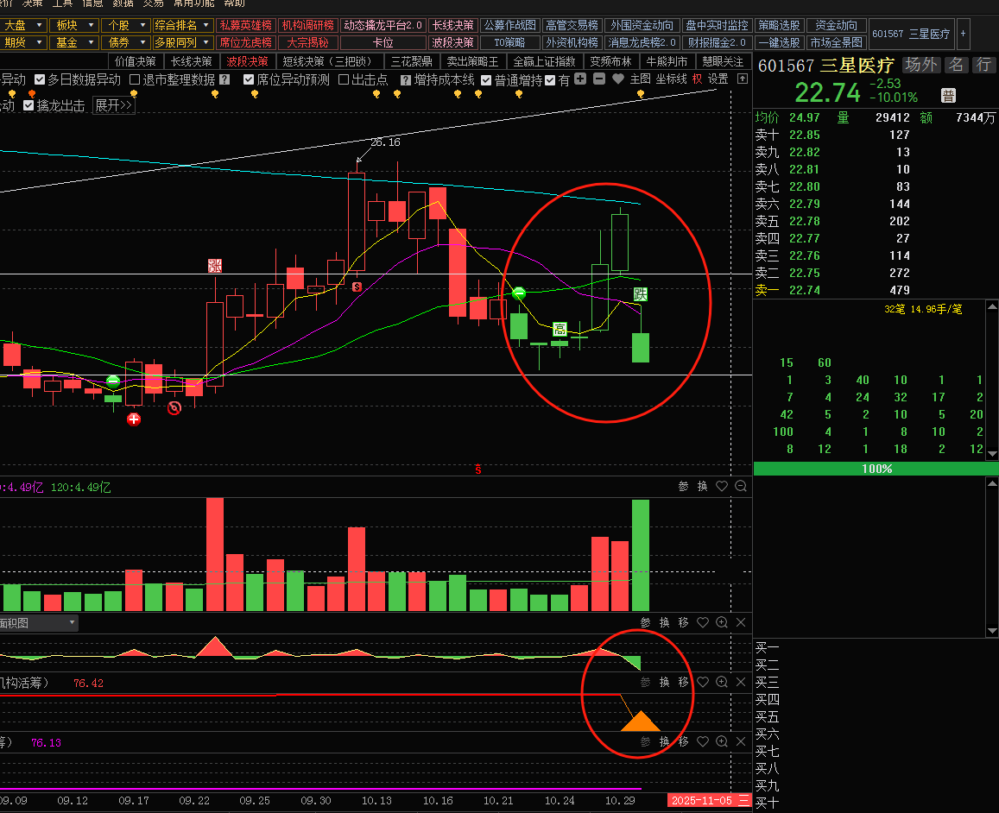Favorite the volume panel with heart icon
999x813 pixels.
722,486
